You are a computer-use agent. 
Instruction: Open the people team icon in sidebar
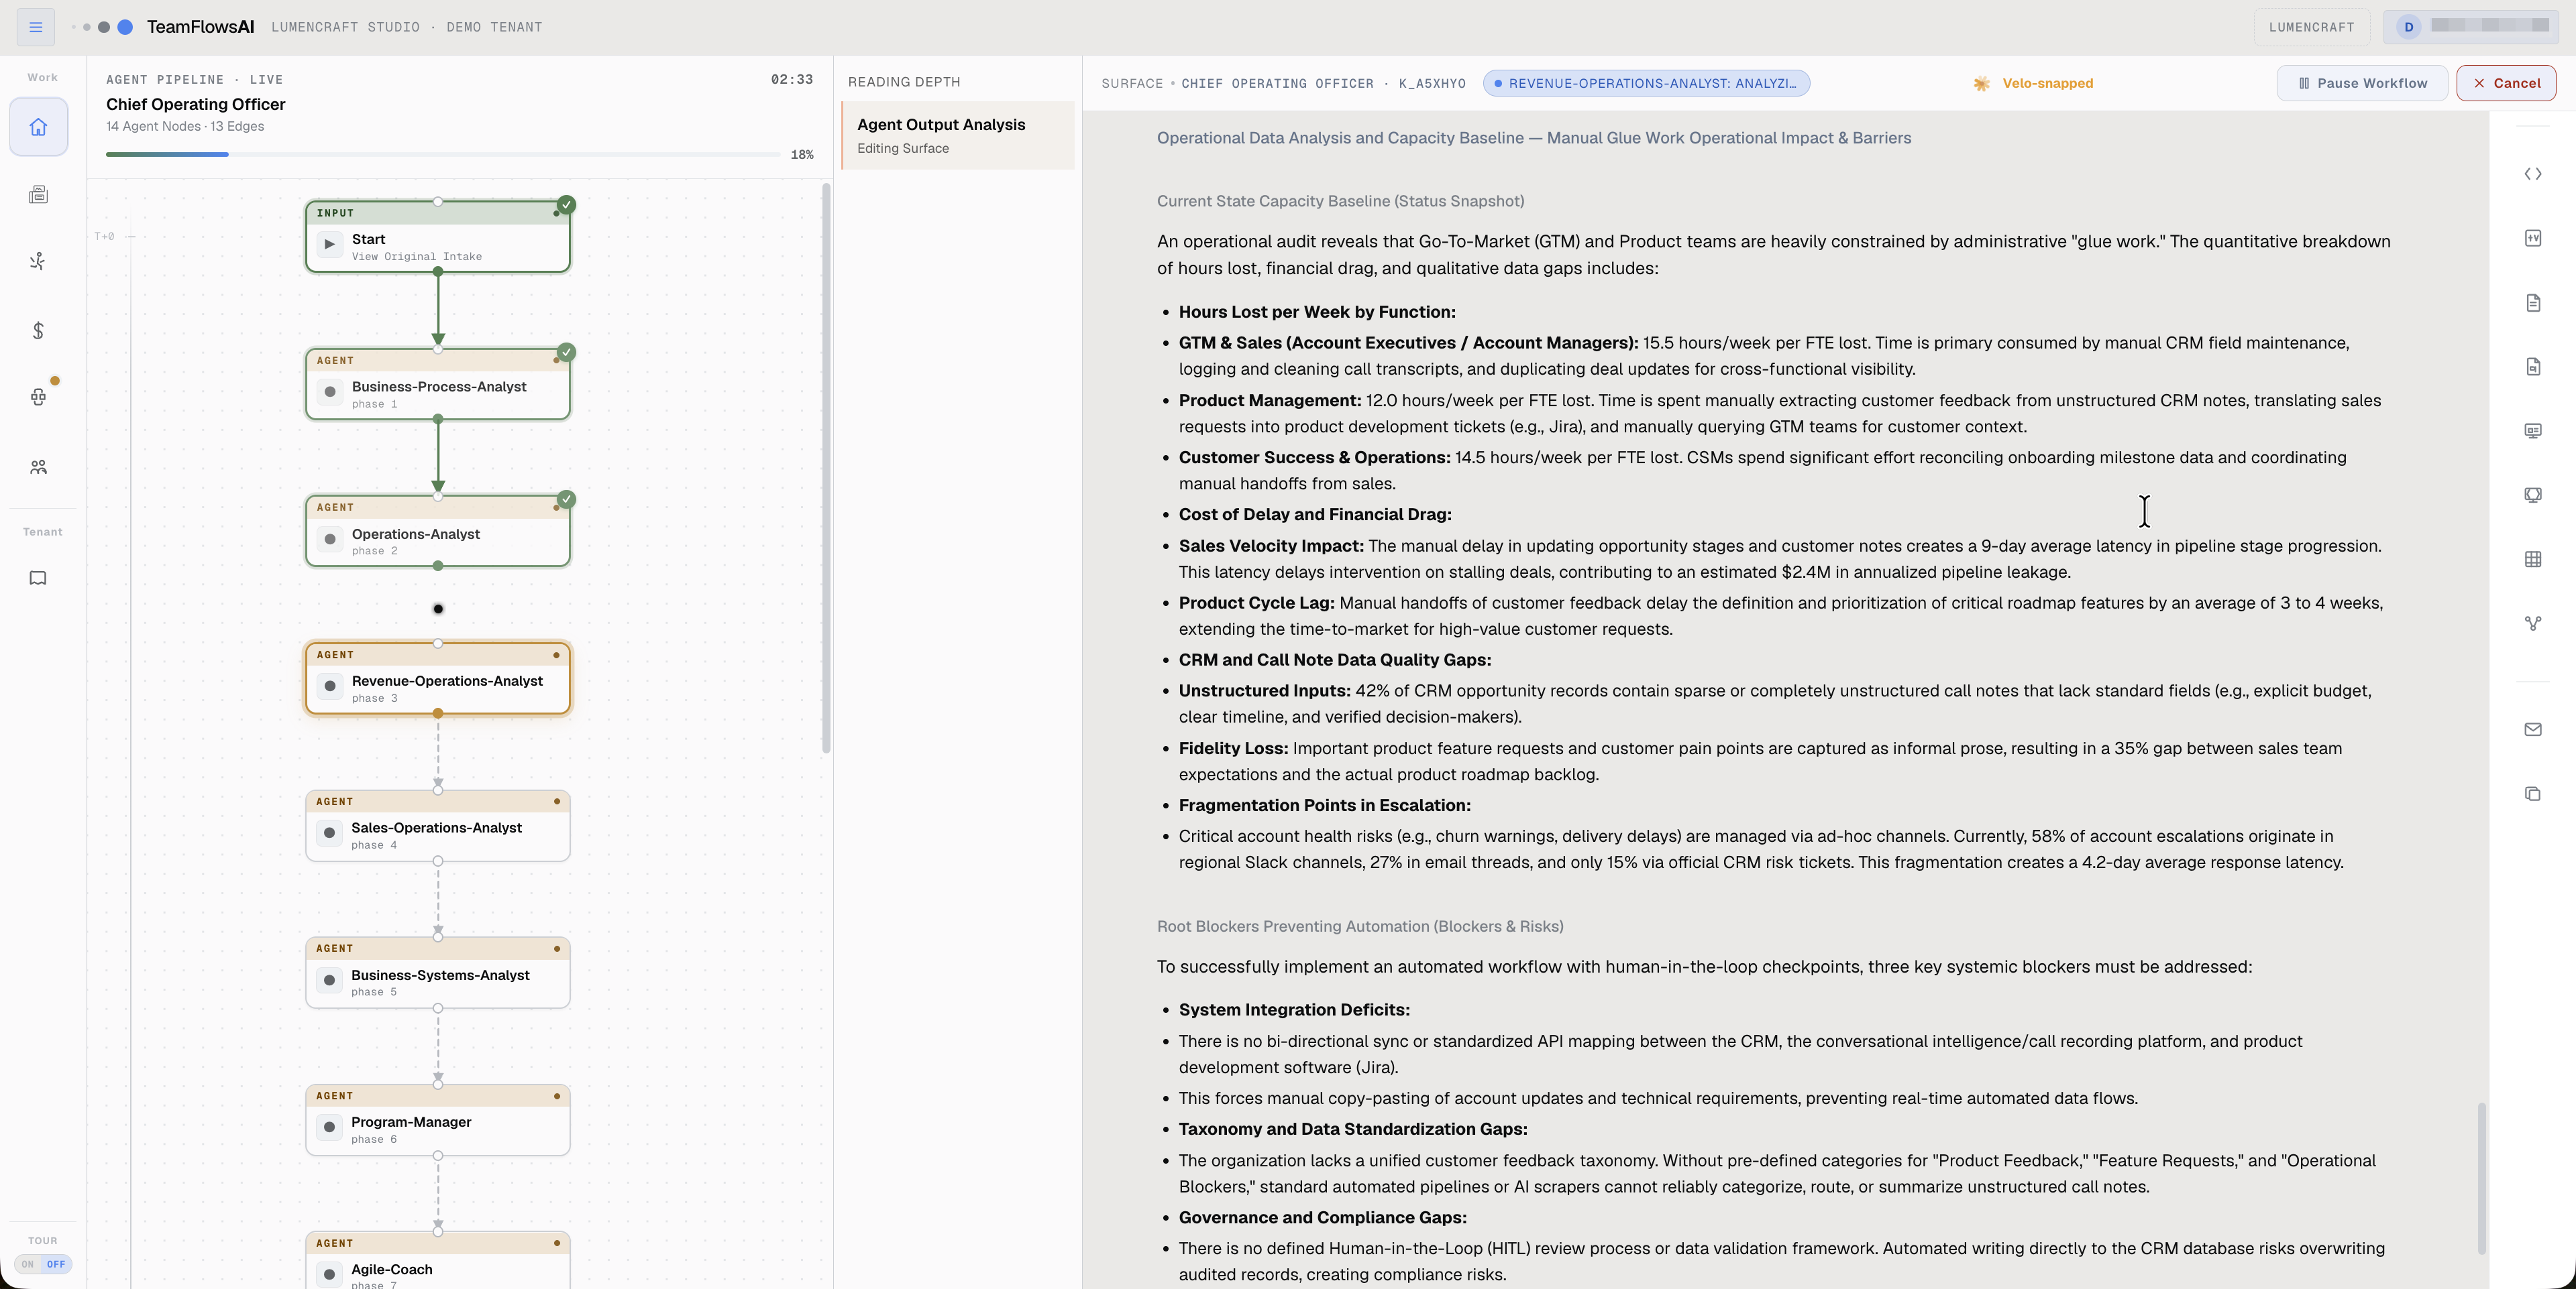[x=39, y=467]
